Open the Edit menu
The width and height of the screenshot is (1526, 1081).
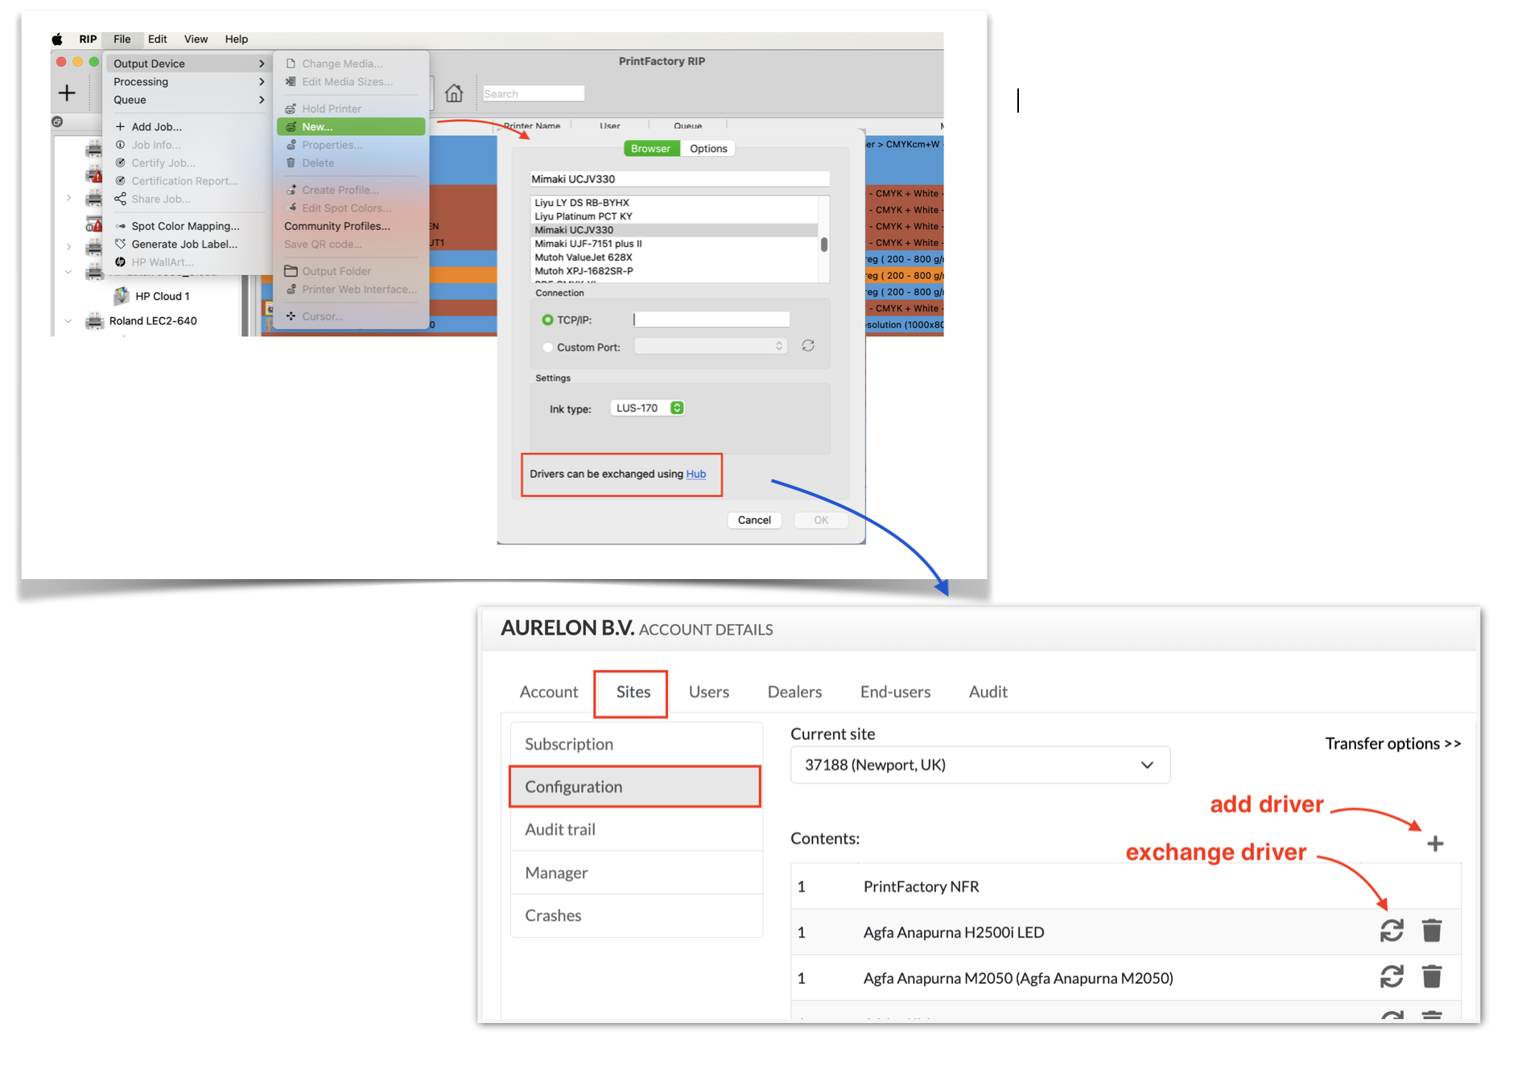[158, 39]
